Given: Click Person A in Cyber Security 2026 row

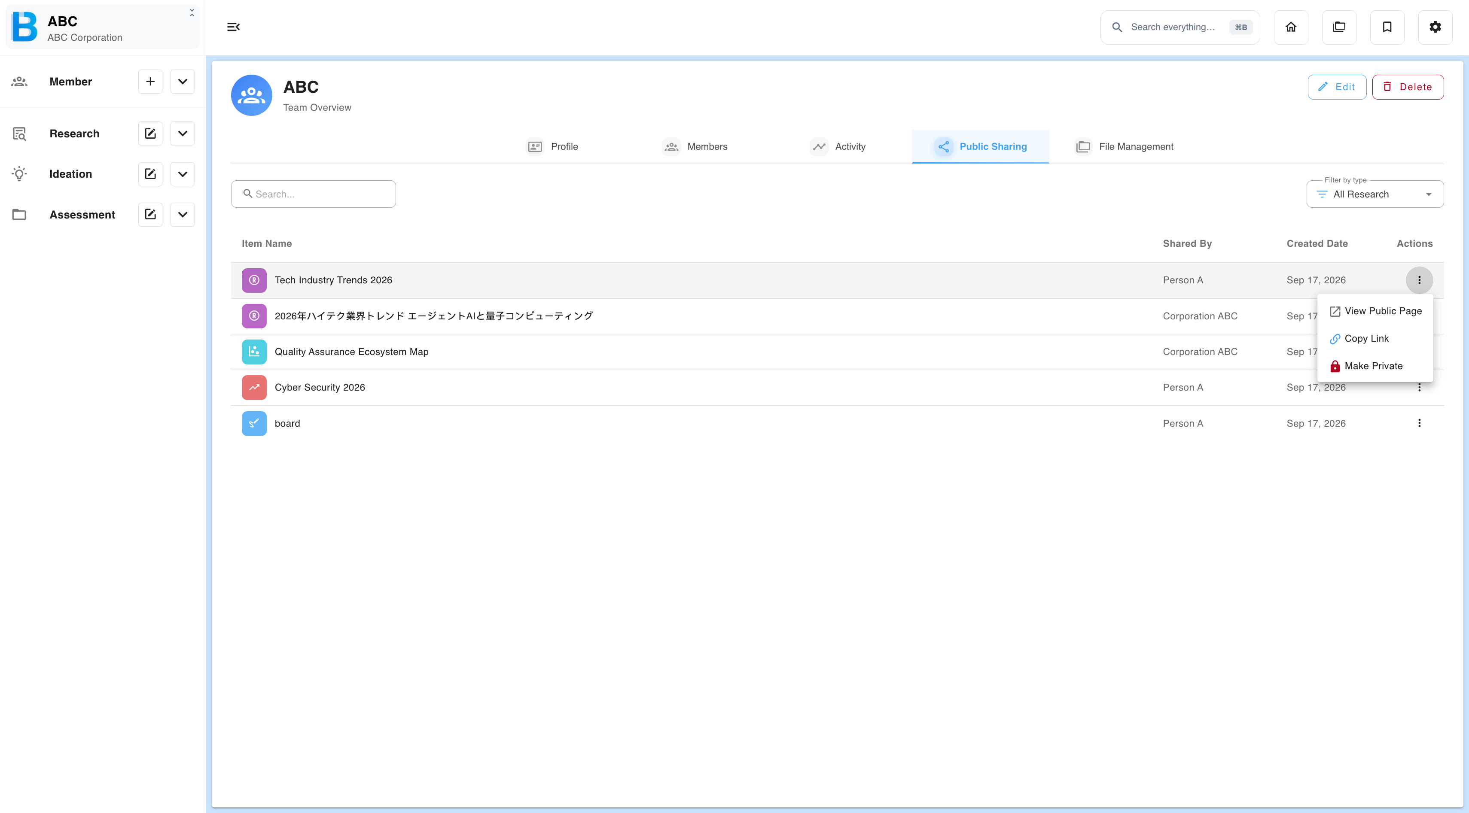Looking at the screenshot, I should (x=1183, y=388).
